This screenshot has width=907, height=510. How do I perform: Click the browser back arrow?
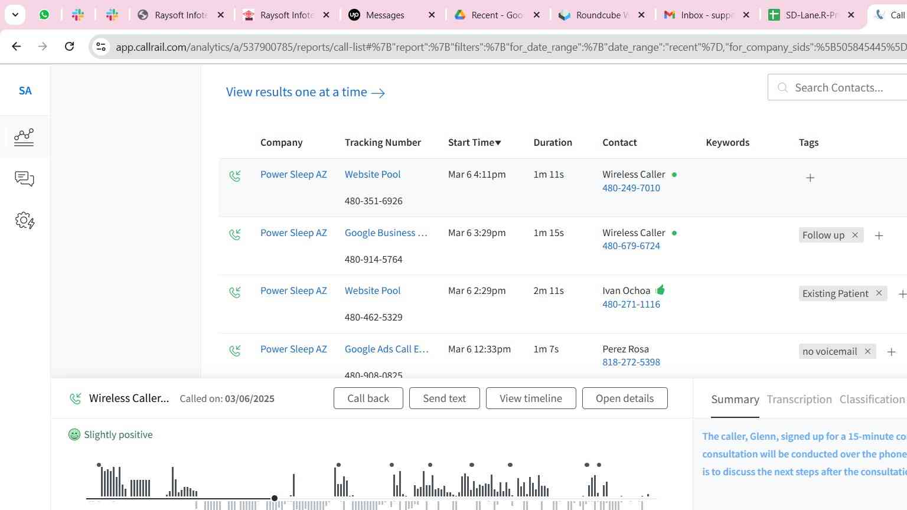tap(17, 46)
